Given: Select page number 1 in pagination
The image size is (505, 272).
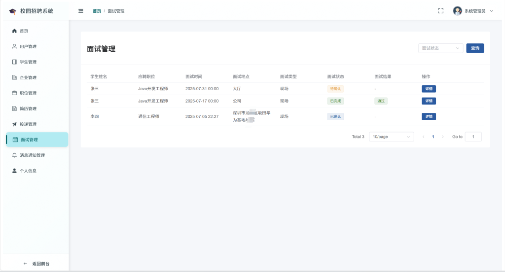Looking at the screenshot, I should (433, 137).
